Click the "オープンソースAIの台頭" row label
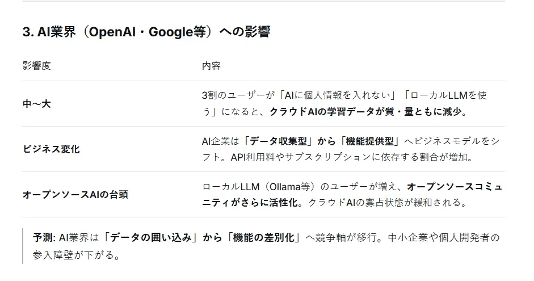 pyautogui.click(x=75, y=194)
